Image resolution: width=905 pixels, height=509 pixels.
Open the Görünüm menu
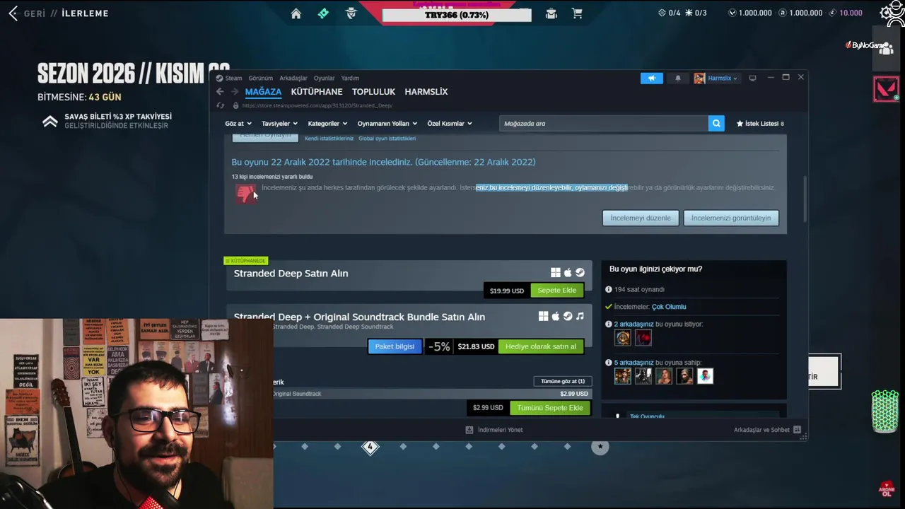(260, 78)
